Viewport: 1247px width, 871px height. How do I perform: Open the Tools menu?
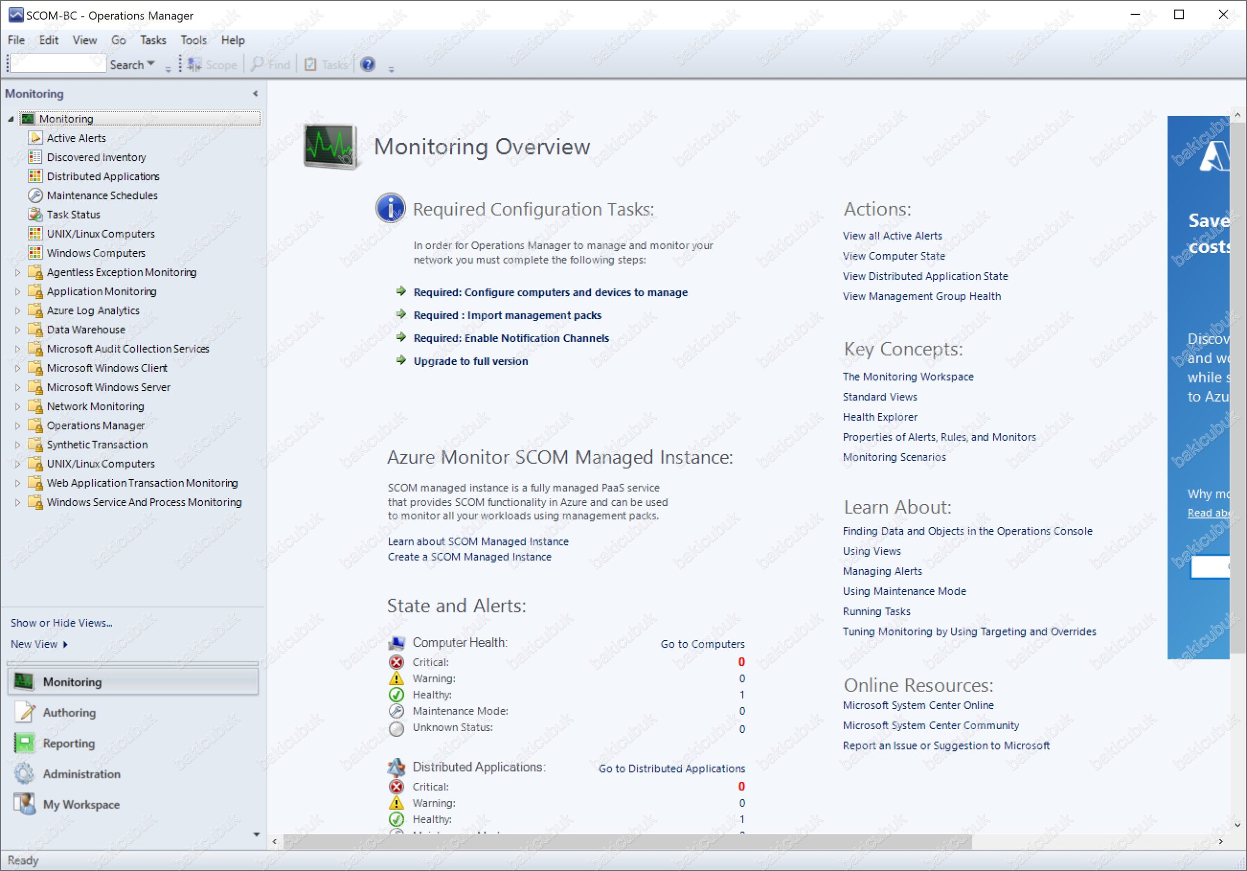click(x=193, y=39)
